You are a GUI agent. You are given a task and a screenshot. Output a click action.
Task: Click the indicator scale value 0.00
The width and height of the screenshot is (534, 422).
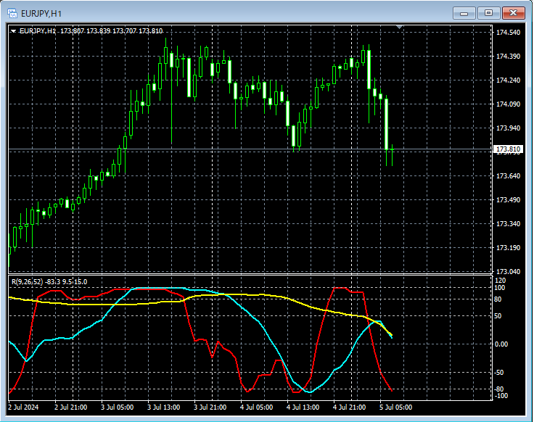coord(501,344)
